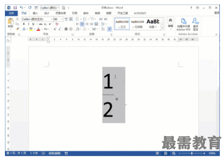The image size is (224, 159).
Task: Click the proofing status icon in the status bar
Action: [x=43, y=153]
